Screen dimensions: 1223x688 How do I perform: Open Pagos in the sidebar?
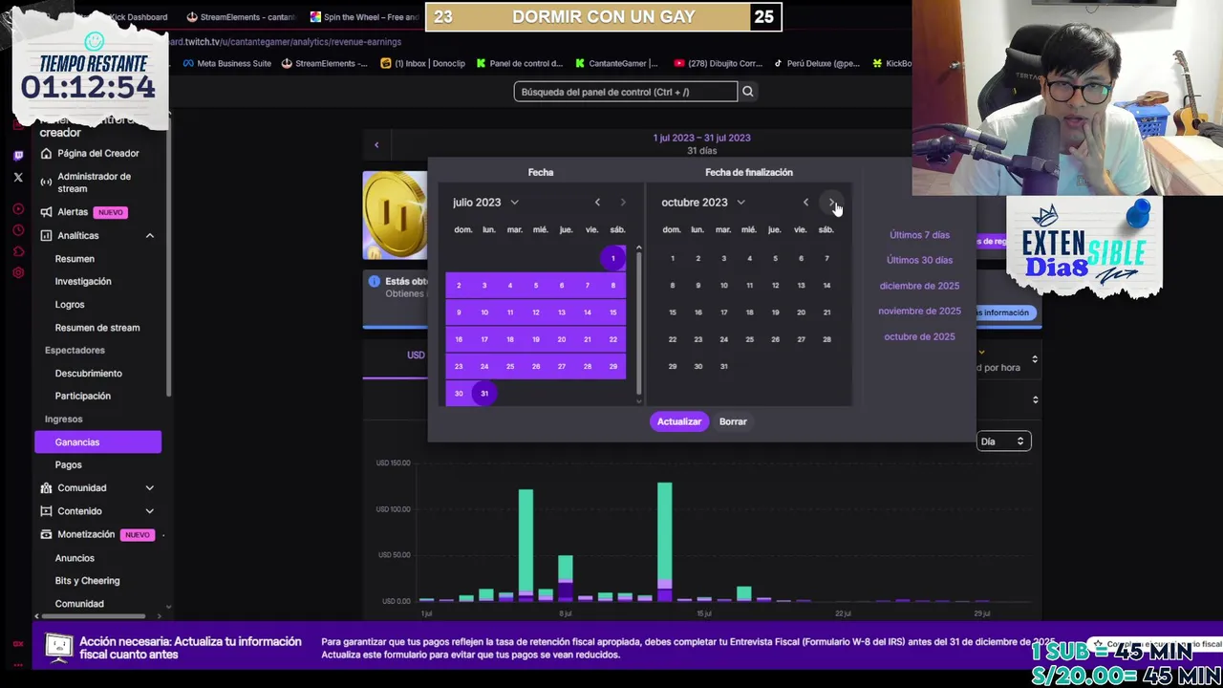[x=68, y=465]
